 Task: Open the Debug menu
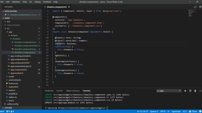38,2
